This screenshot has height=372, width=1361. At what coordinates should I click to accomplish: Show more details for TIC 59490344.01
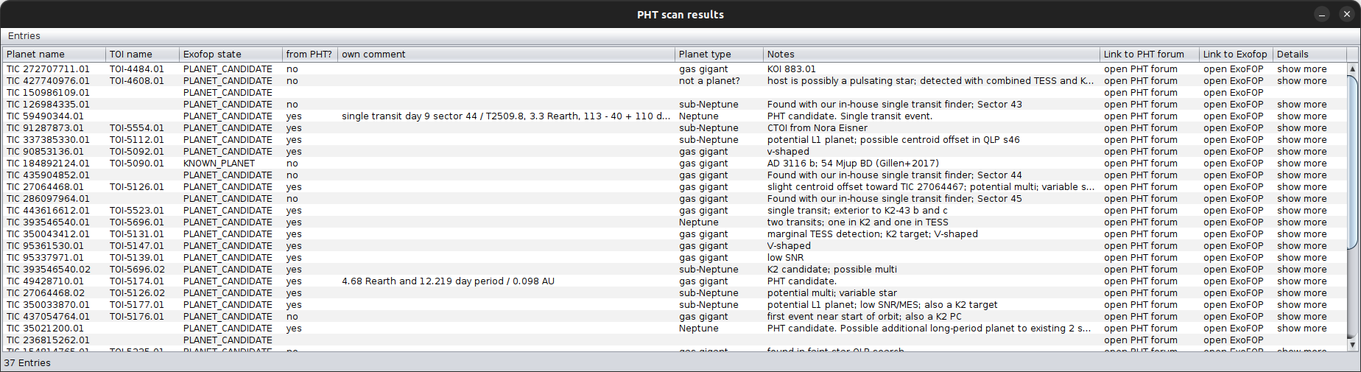[x=1301, y=116]
